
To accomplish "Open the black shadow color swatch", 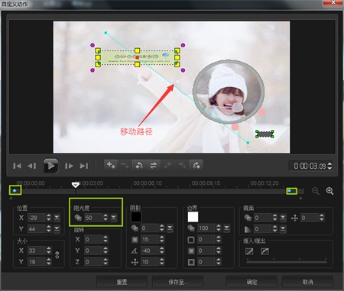I will coord(136,217).
